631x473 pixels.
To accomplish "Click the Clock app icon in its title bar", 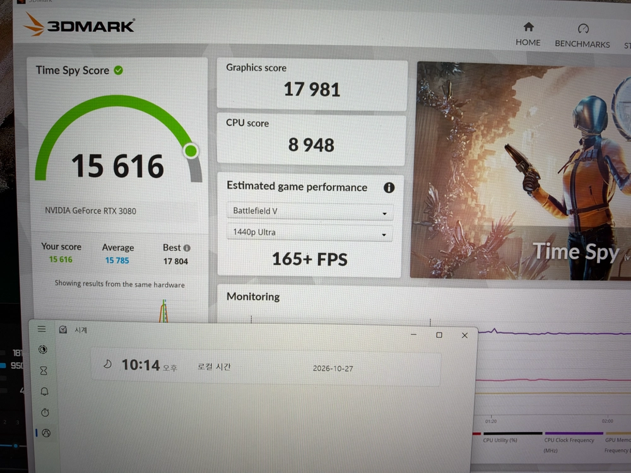I will (62, 330).
